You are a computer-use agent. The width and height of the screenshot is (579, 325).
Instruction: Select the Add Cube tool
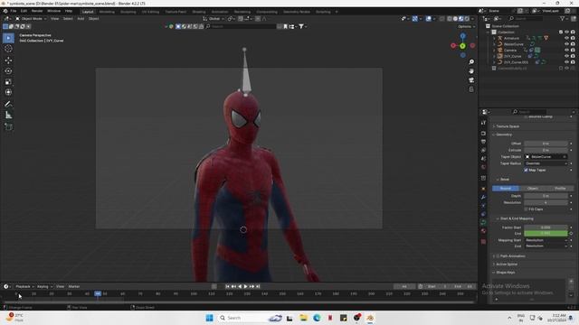[x=8, y=127]
